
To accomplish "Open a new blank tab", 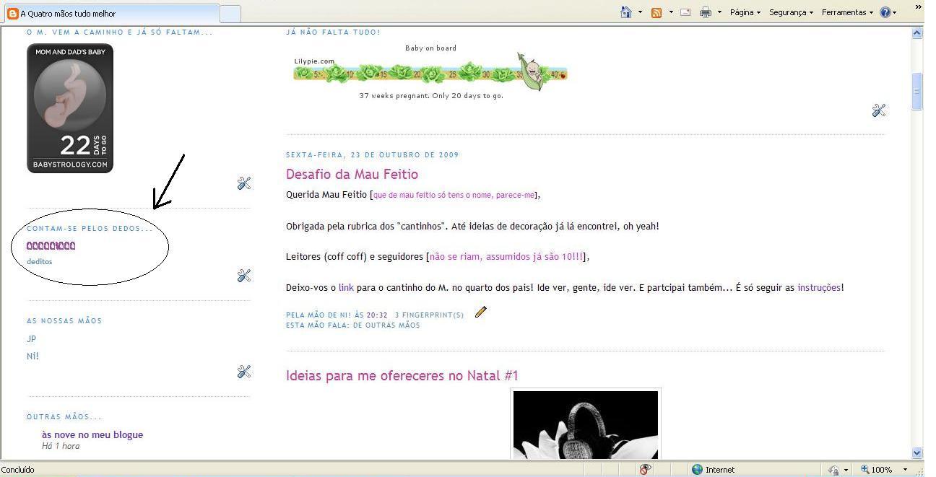I will click(x=230, y=13).
